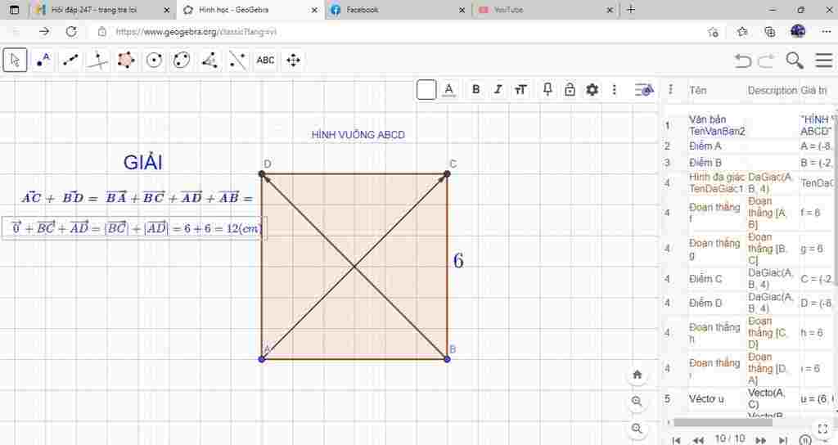Choose the Angle tool
The width and height of the screenshot is (838, 445).
209,60
